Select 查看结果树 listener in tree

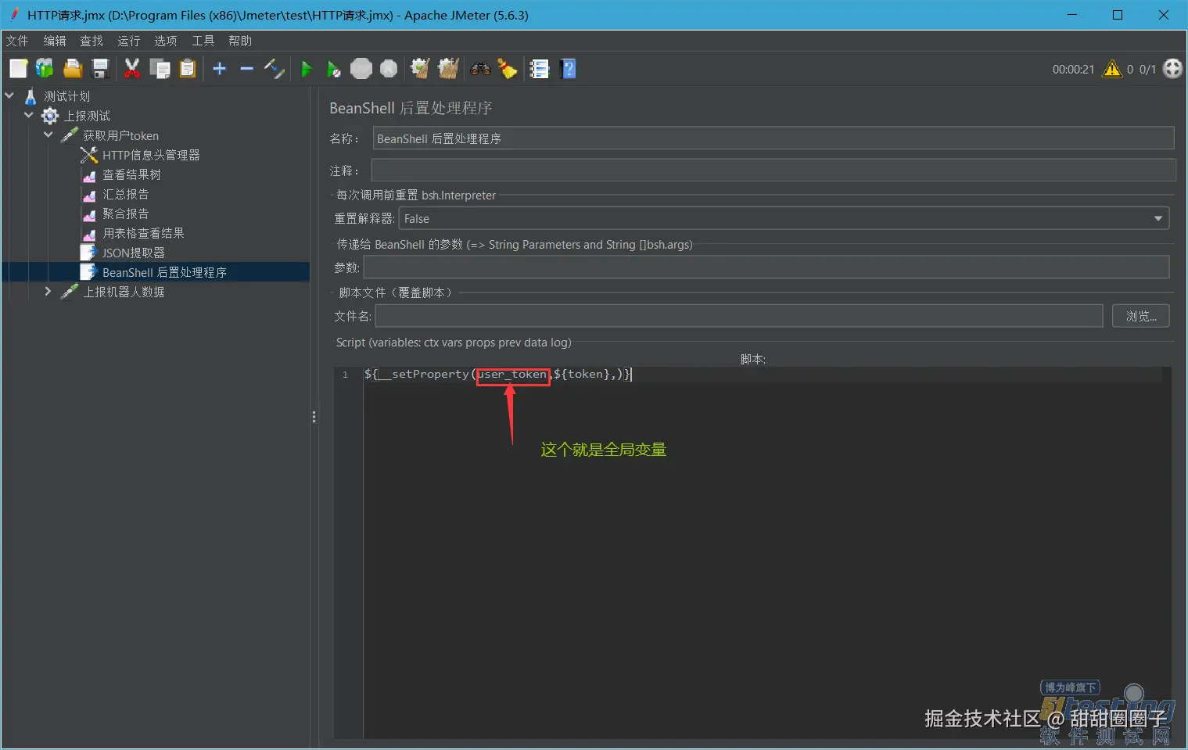tap(131, 174)
